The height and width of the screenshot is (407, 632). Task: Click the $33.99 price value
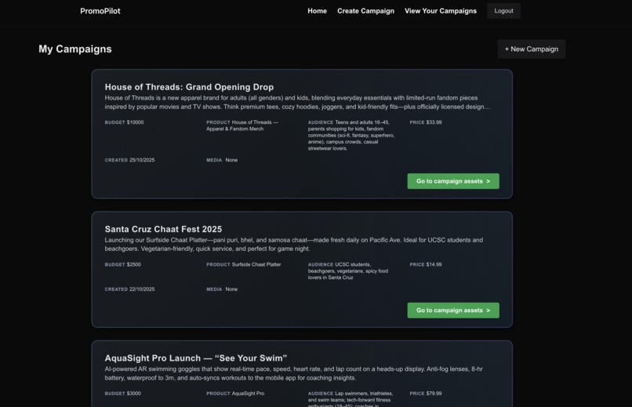tap(434, 122)
